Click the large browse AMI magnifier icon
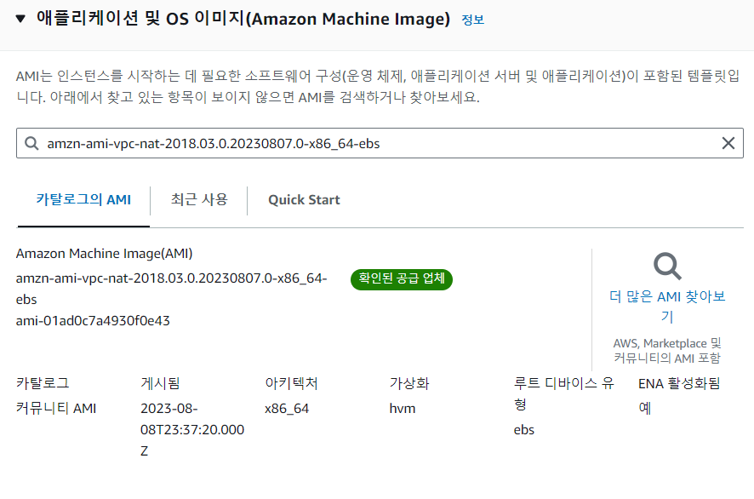Screen dimensions: 754x499 click(667, 266)
